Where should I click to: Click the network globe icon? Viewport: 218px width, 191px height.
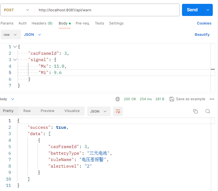pos(118,99)
